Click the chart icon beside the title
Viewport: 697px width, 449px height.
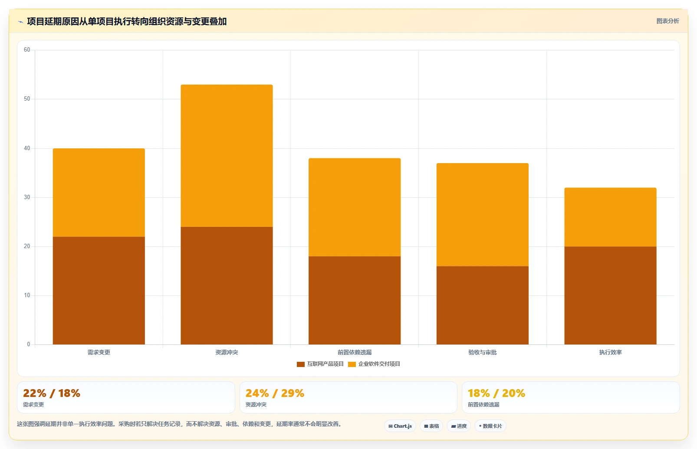(x=20, y=22)
